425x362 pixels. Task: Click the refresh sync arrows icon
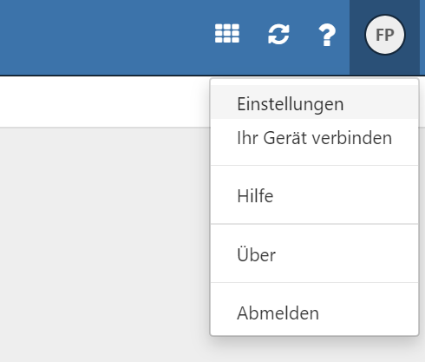coord(278,35)
